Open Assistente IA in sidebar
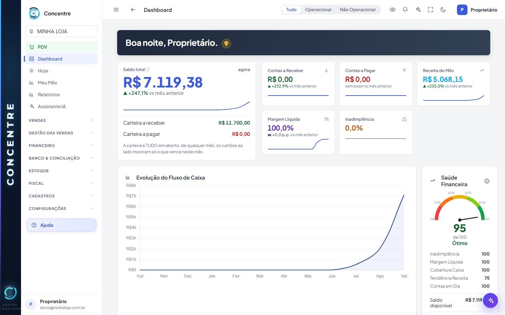 61,106
